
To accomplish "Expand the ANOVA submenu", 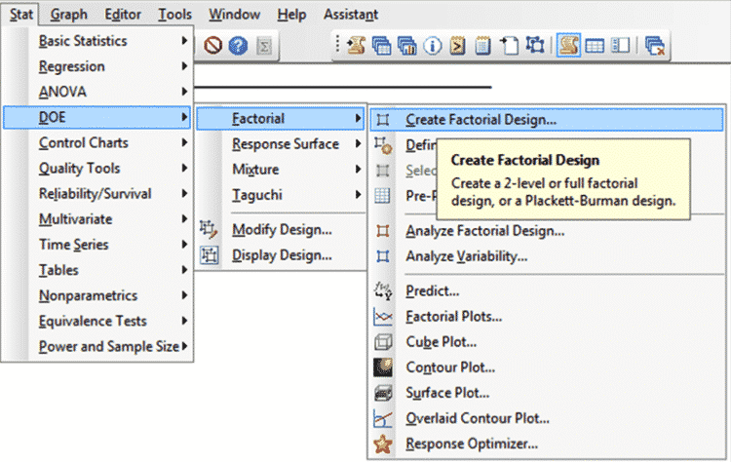I will point(96,92).
